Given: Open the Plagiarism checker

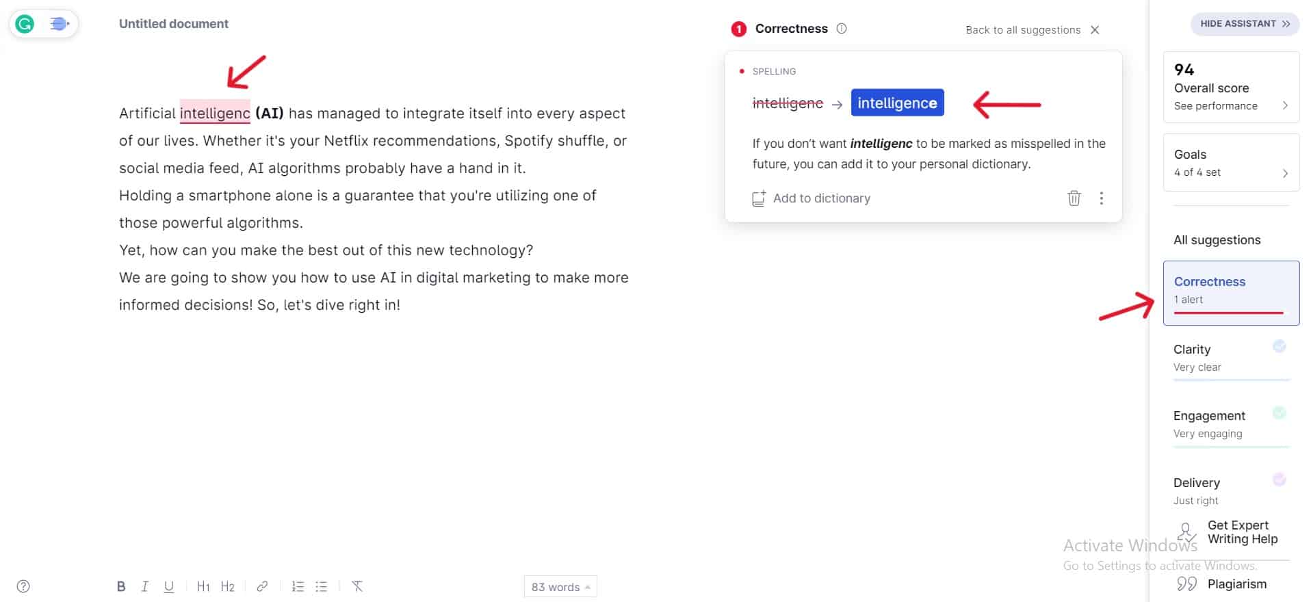Looking at the screenshot, I should 1236,584.
